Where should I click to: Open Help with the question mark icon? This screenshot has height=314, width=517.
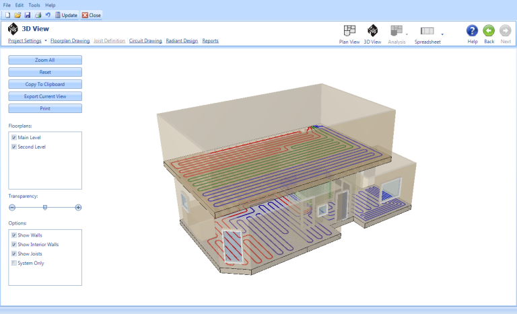click(x=472, y=31)
